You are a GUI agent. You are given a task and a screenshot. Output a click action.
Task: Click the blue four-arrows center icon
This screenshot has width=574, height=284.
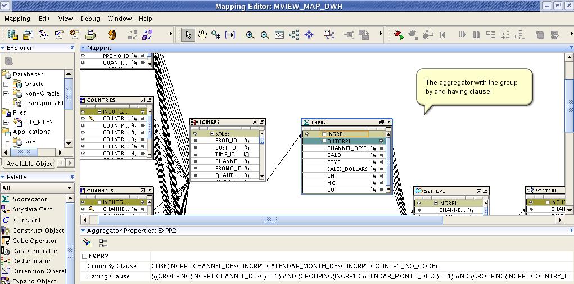309,35
